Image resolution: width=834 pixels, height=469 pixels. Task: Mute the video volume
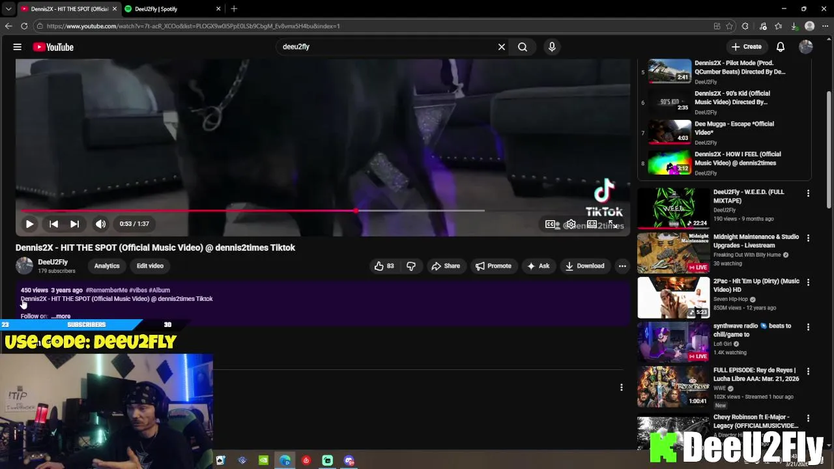click(x=100, y=223)
